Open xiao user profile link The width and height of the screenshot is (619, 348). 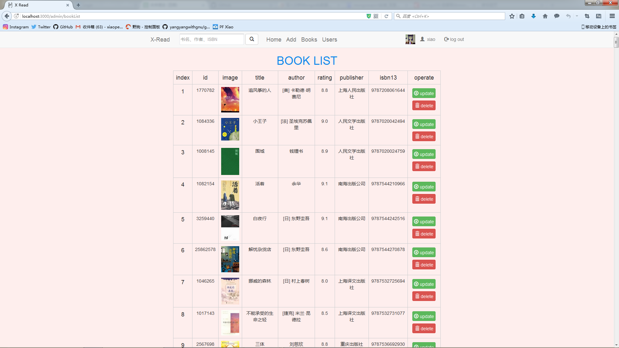[x=428, y=39]
